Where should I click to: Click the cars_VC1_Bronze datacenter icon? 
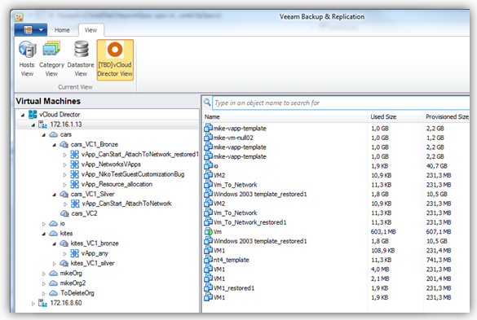pos(64,144)
